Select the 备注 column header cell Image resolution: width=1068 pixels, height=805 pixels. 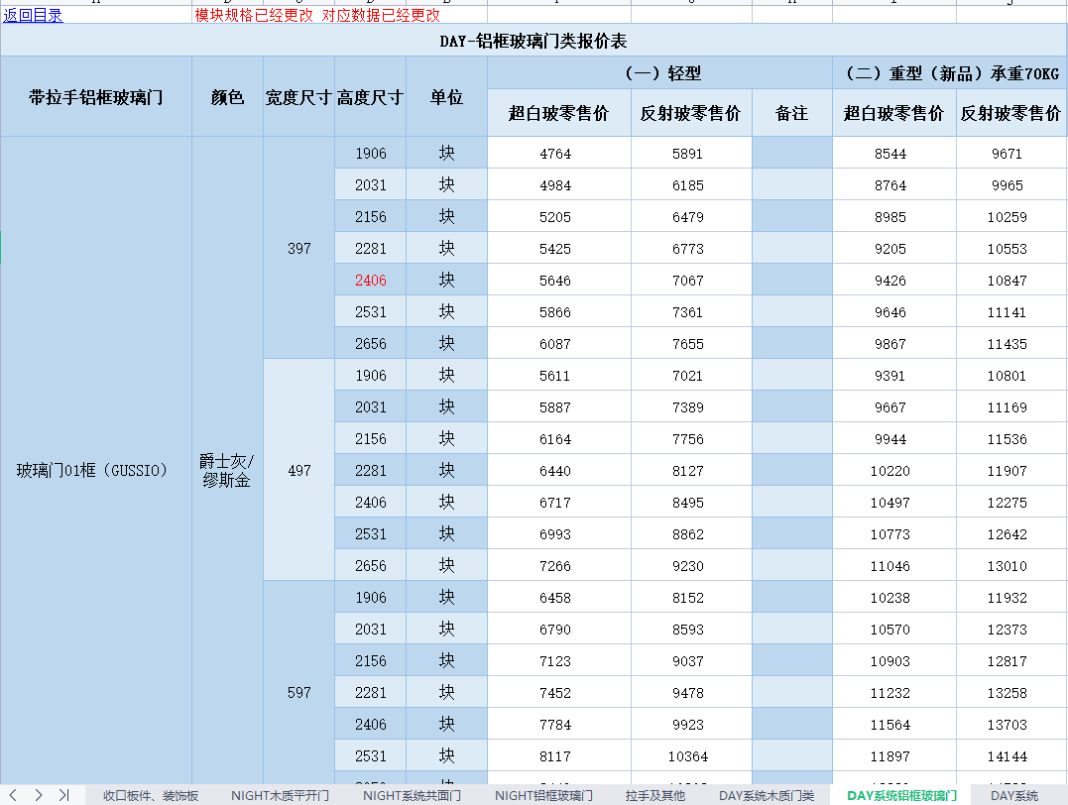pyautogui.click(x=791, y=113)
